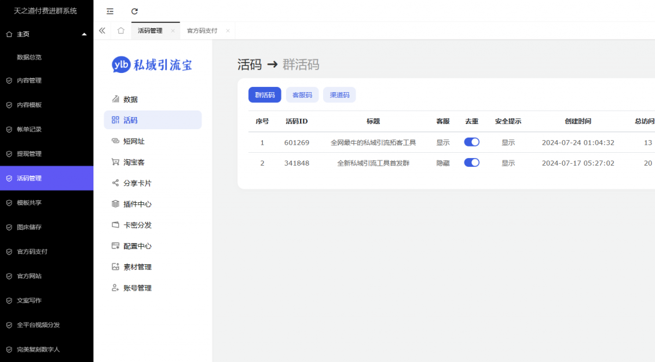
Task: Click the 渠道码 button
Action: 339,95
